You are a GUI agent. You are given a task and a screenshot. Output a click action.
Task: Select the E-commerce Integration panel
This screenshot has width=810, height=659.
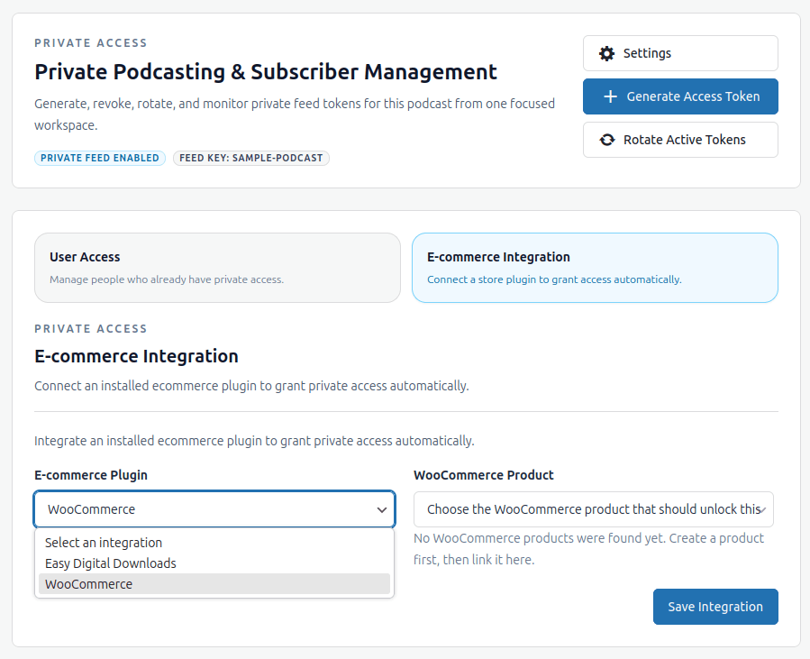tap(595, 268)
